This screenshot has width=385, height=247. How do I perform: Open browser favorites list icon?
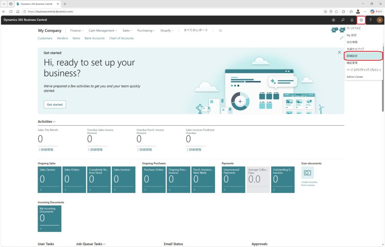tap(351, 12)
